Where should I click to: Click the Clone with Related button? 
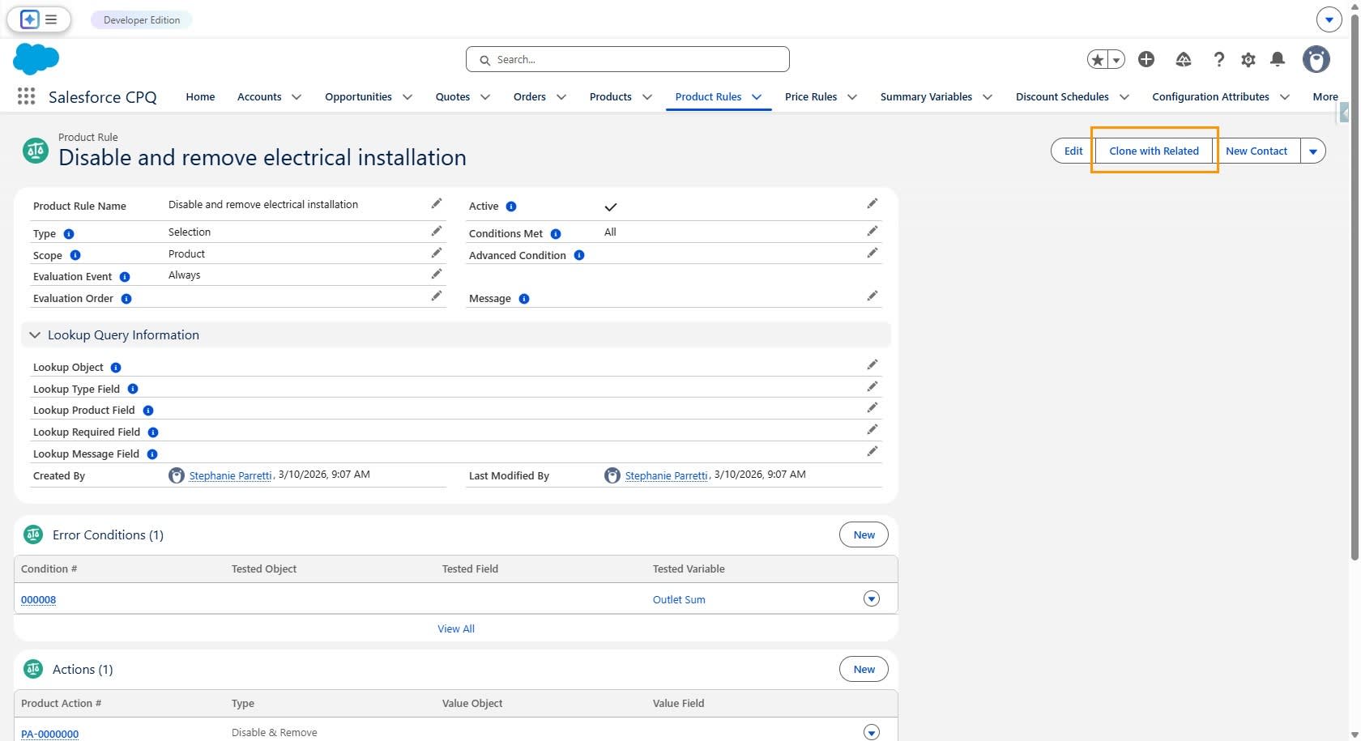pyautogui.click(x=1154, y=151)
